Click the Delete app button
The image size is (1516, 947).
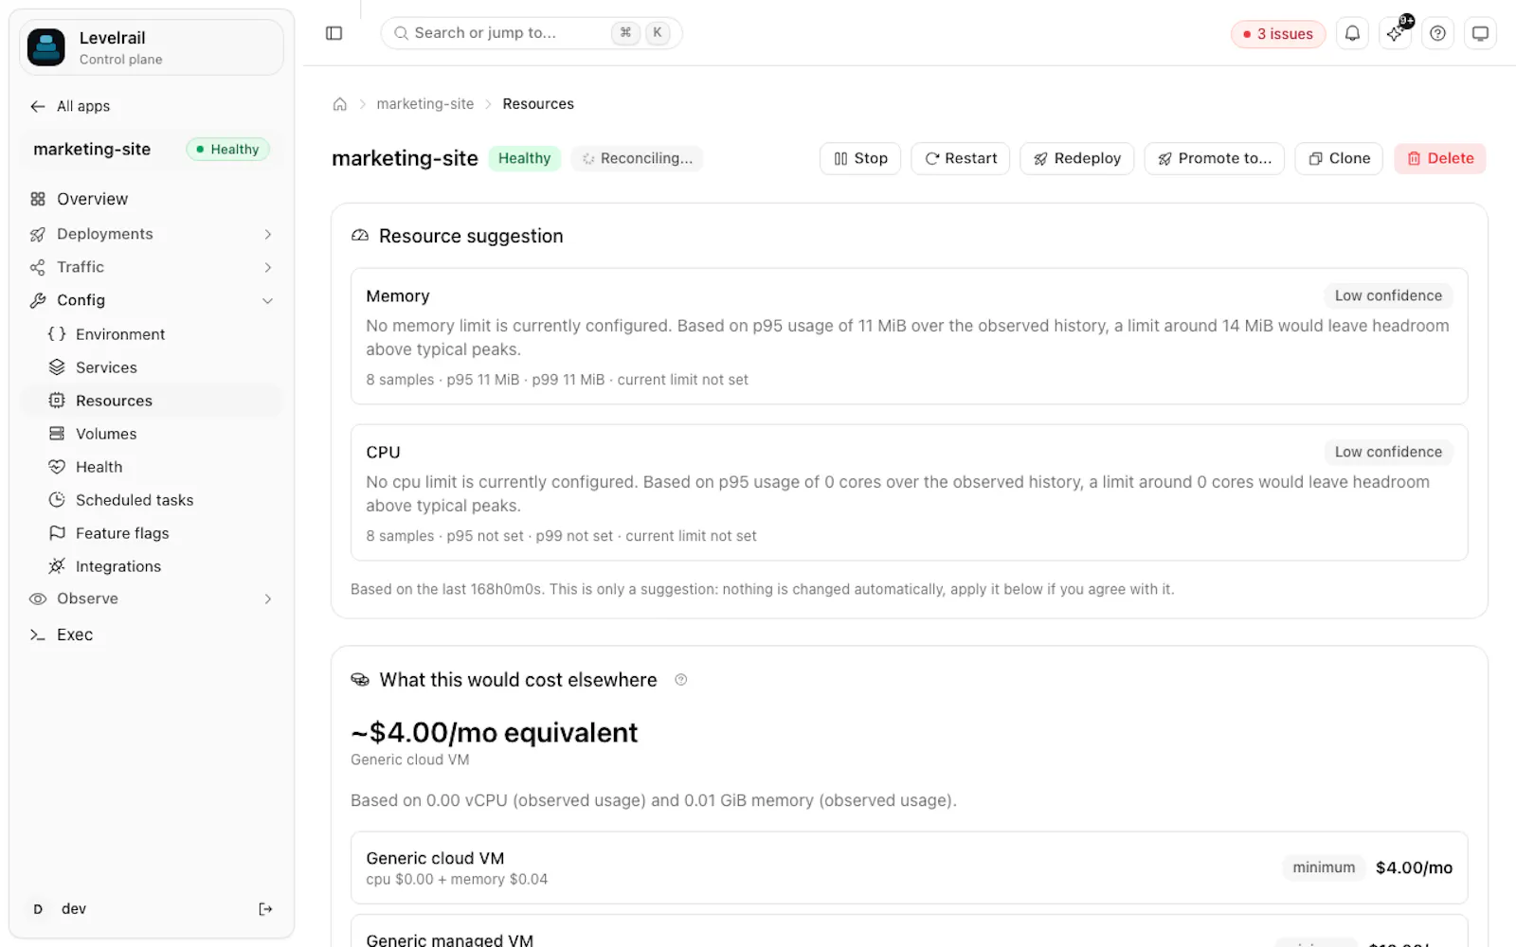1440,158
